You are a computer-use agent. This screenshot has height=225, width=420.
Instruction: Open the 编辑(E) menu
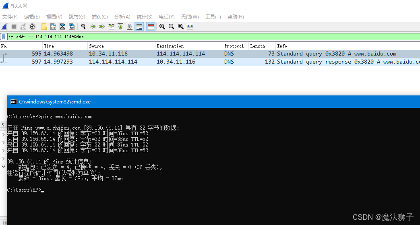coord(32,17)
